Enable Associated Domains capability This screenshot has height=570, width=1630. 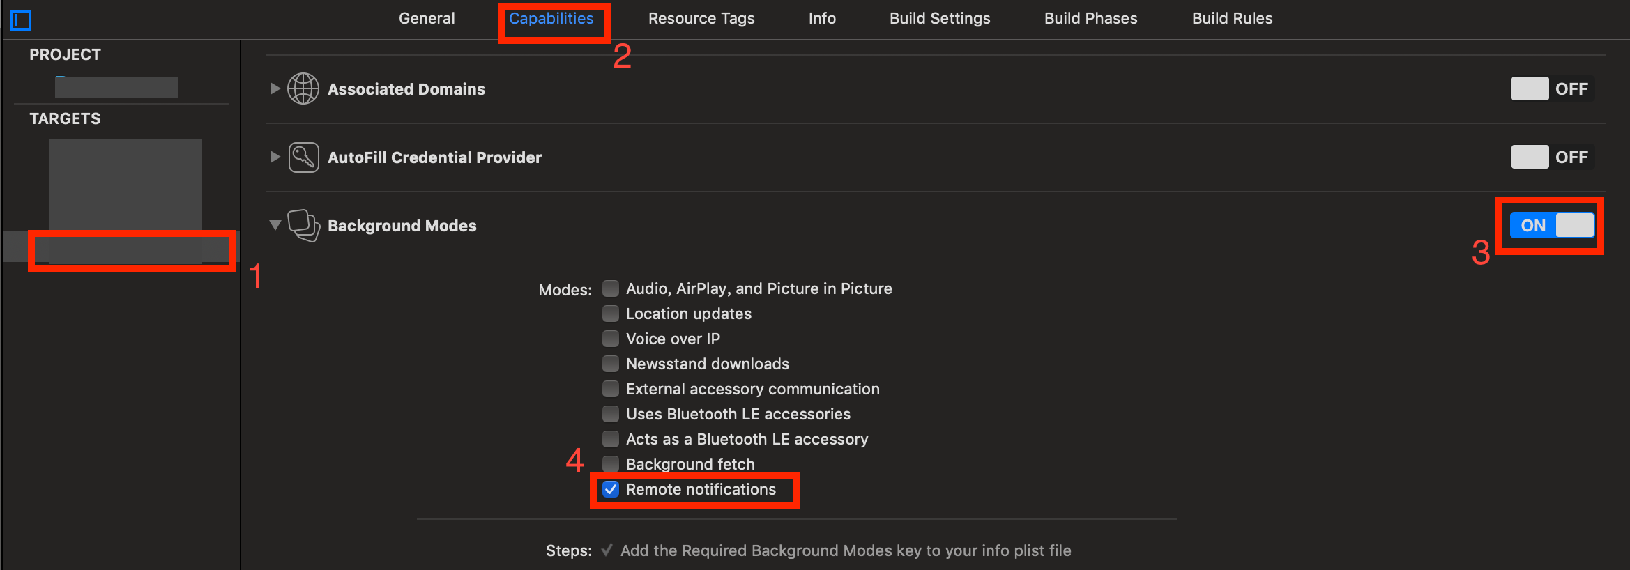pos(1551,88)
